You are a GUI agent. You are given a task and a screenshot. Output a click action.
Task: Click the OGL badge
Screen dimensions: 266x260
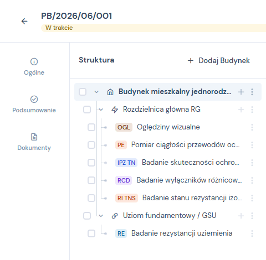pos(124,127)
